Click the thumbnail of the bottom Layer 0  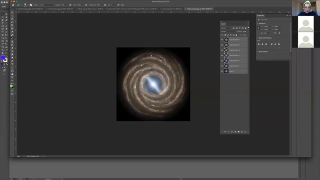226,71
